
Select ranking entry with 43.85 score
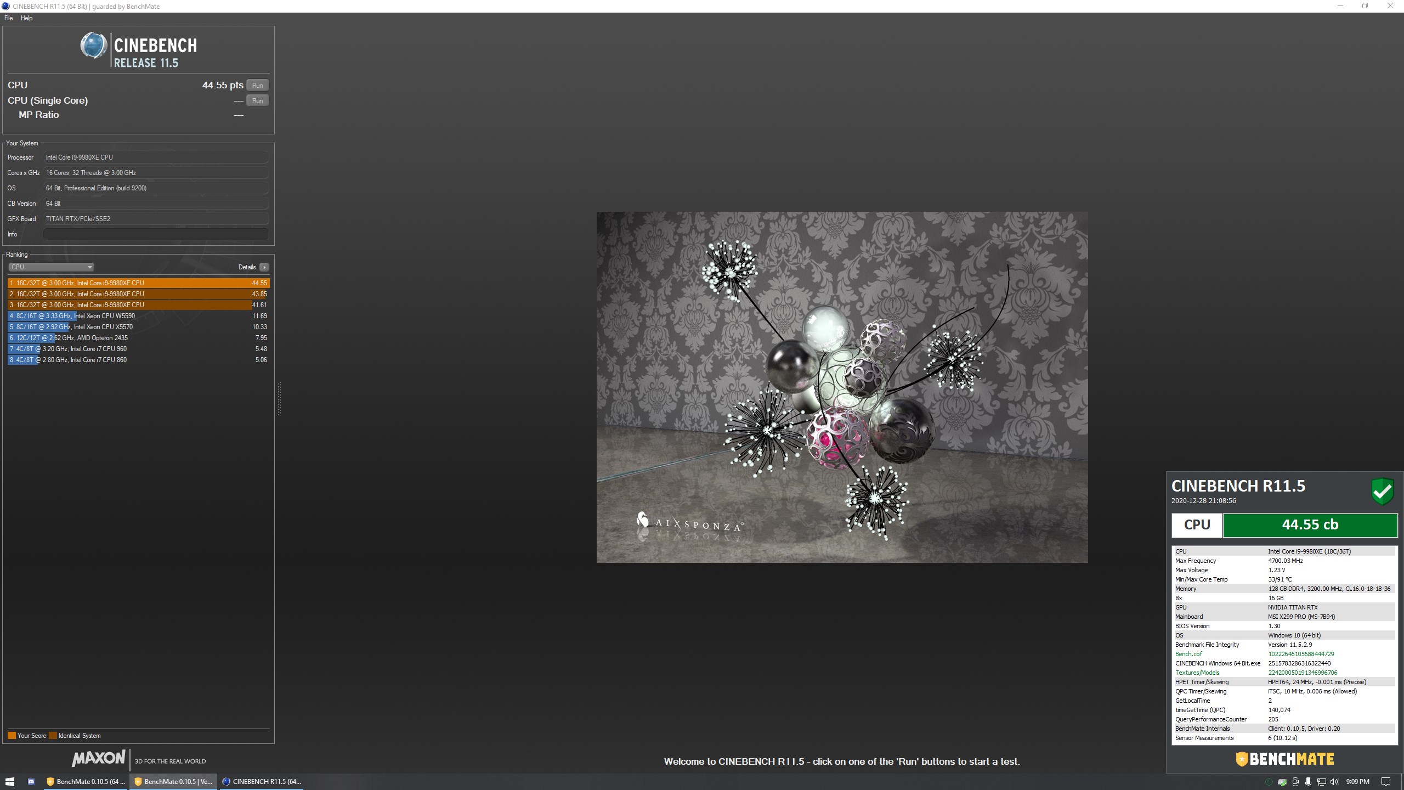[139, 294]
